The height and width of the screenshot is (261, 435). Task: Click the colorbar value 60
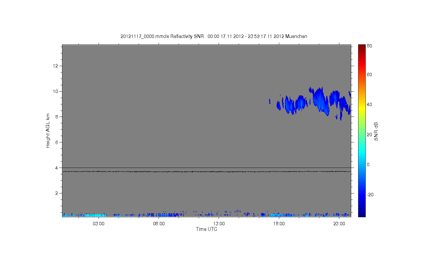tap(369, 75)
